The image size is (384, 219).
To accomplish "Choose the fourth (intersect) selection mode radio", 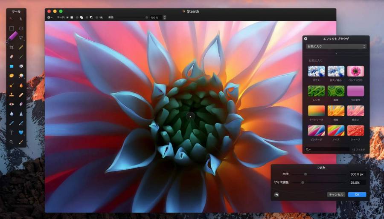I will click(97, 17).
